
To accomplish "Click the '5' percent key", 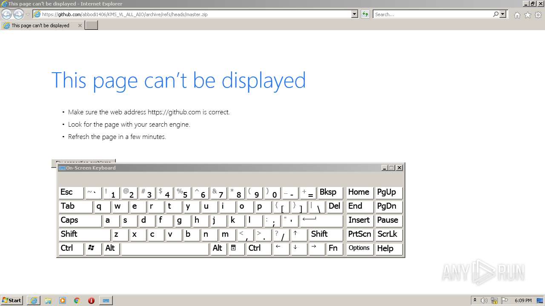I will [182, 192].
